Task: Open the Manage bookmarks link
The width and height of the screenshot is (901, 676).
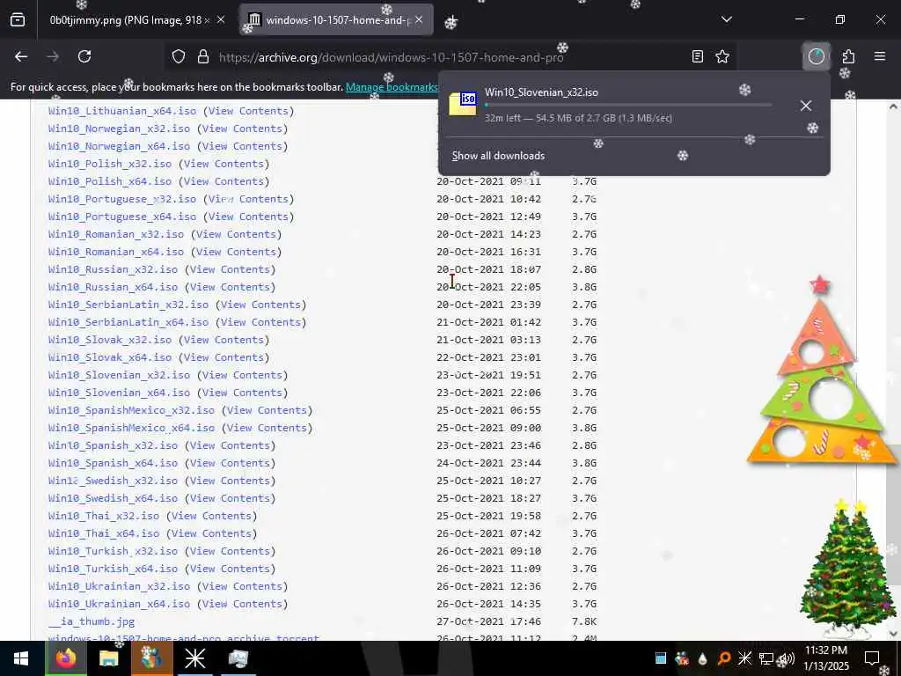Action: click(x=392, y=87)
